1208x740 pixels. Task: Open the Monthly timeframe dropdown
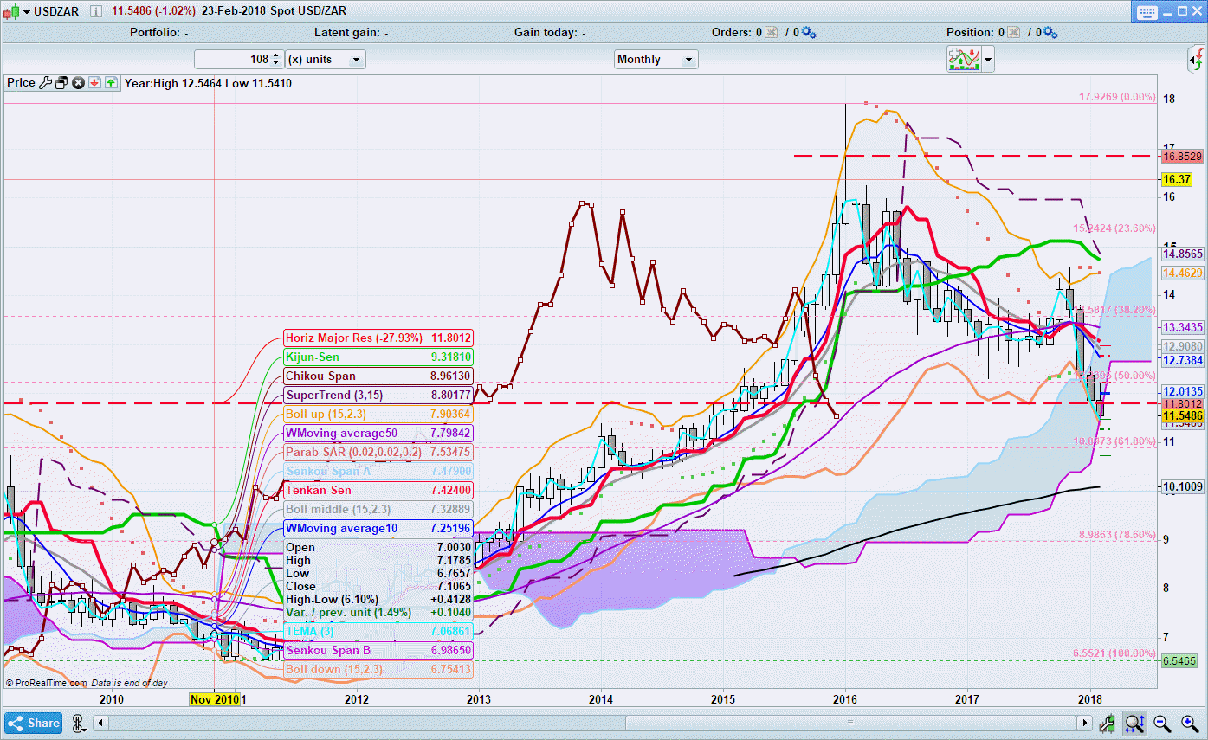click(x=656, y=59)
